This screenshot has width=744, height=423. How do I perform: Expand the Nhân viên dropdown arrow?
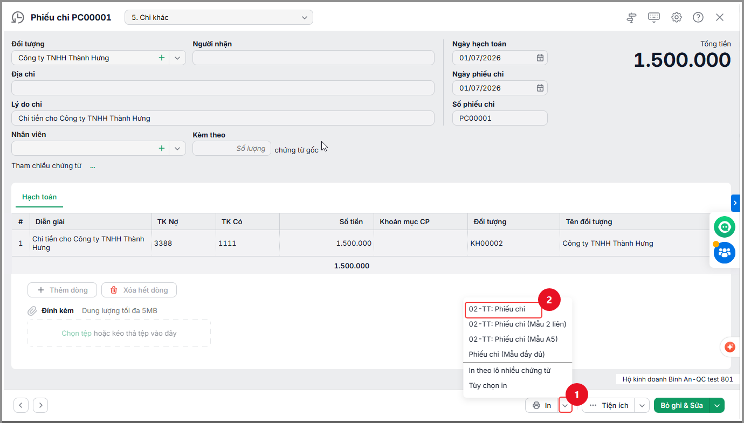pos(177,148)
